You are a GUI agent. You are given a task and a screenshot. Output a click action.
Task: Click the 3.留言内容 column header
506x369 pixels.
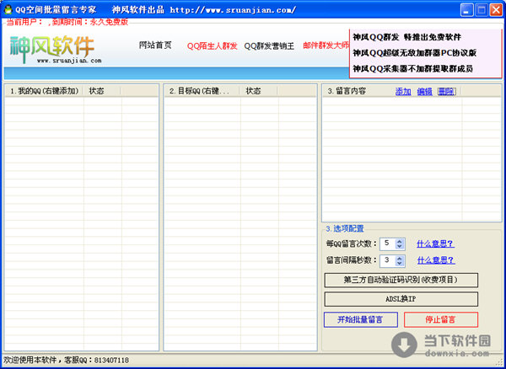tap(347, 91)
